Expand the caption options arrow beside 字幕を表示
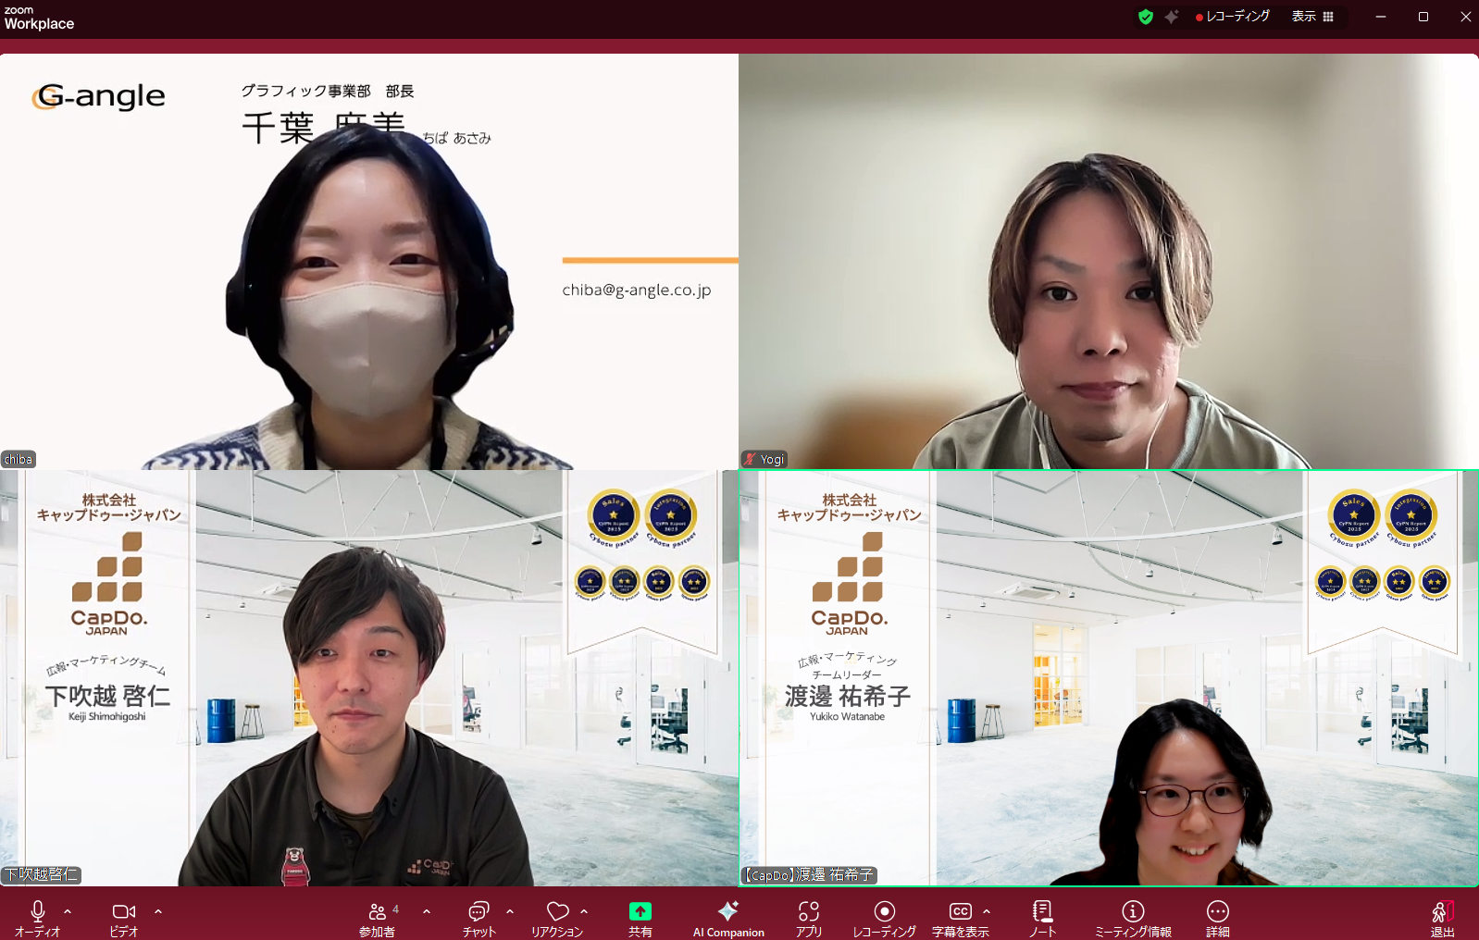The height and width of the screenshot is (940, 1479). point(987,911)
